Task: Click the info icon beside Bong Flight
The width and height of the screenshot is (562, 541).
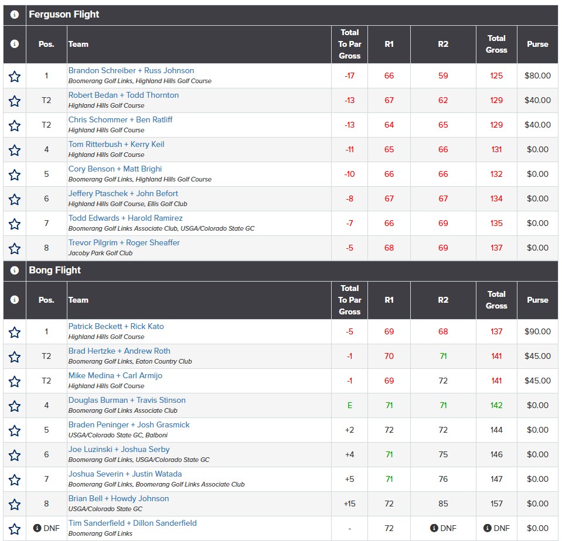Action: click(14, 270)
